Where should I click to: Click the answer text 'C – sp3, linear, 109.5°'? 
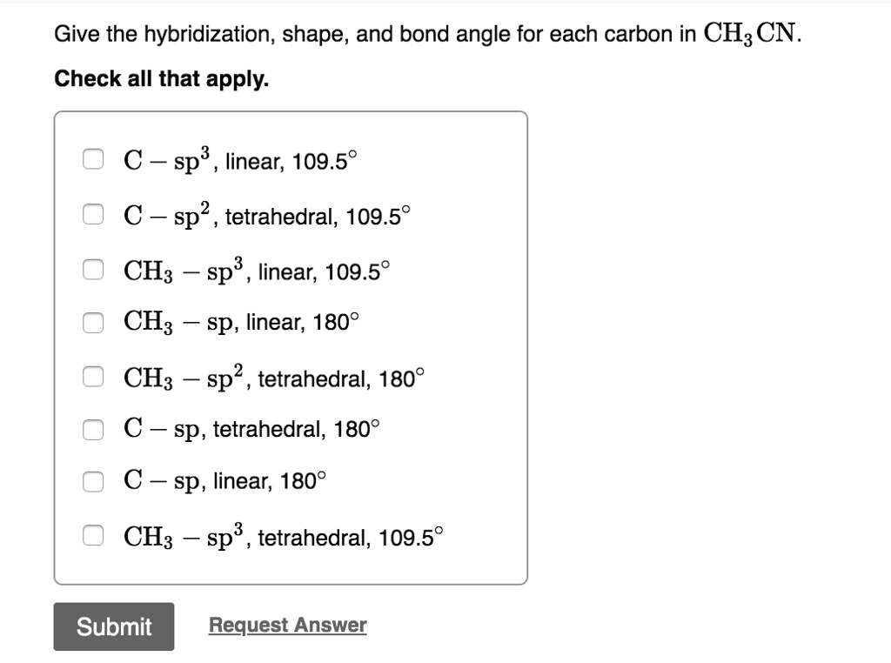241,161
